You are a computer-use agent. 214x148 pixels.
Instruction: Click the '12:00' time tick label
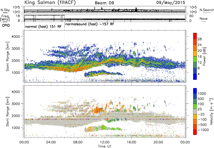105,142
